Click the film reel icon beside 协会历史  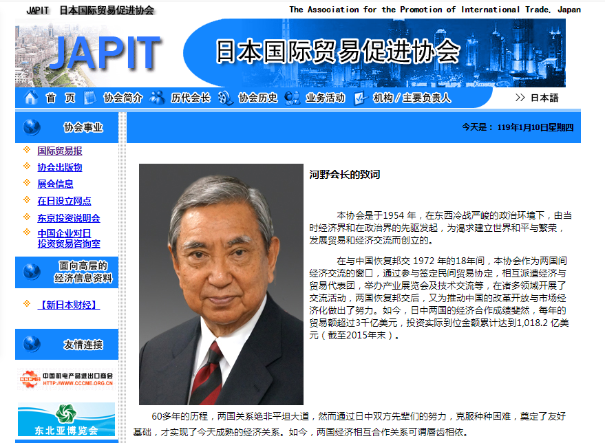click(x=225, y=98)
